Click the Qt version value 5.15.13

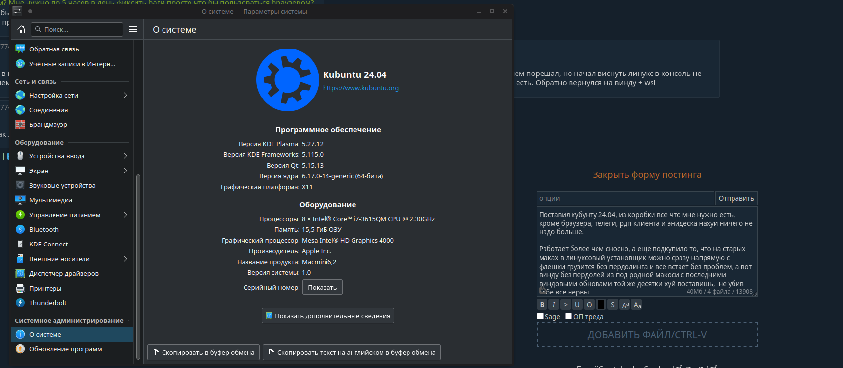[x=313, y=166]
